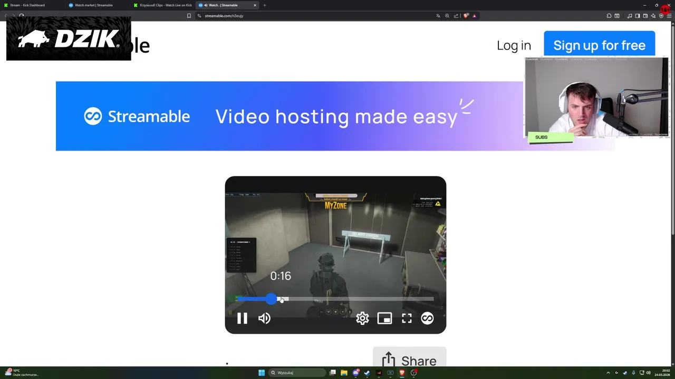Click the Wyszukaj taskbar search box
This screenshot has width=675, height=379.
pos(297,373)
